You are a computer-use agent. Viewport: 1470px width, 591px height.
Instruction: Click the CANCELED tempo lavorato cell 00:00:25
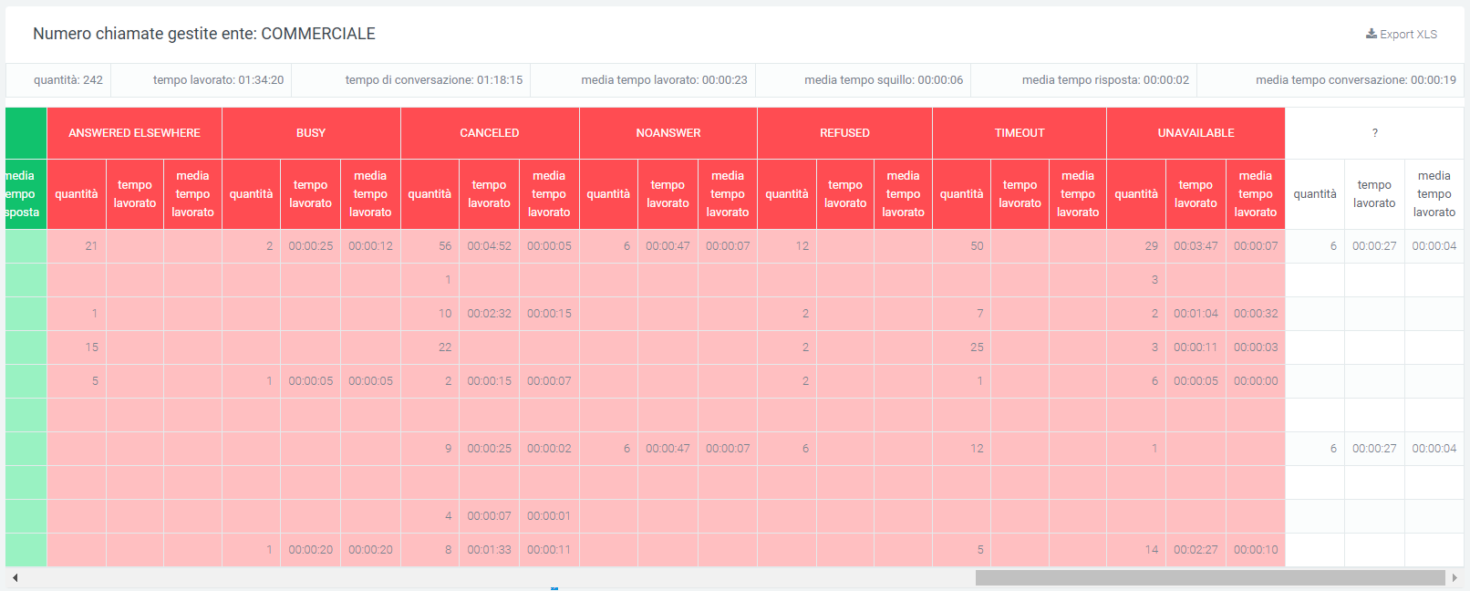coord(489,449)
